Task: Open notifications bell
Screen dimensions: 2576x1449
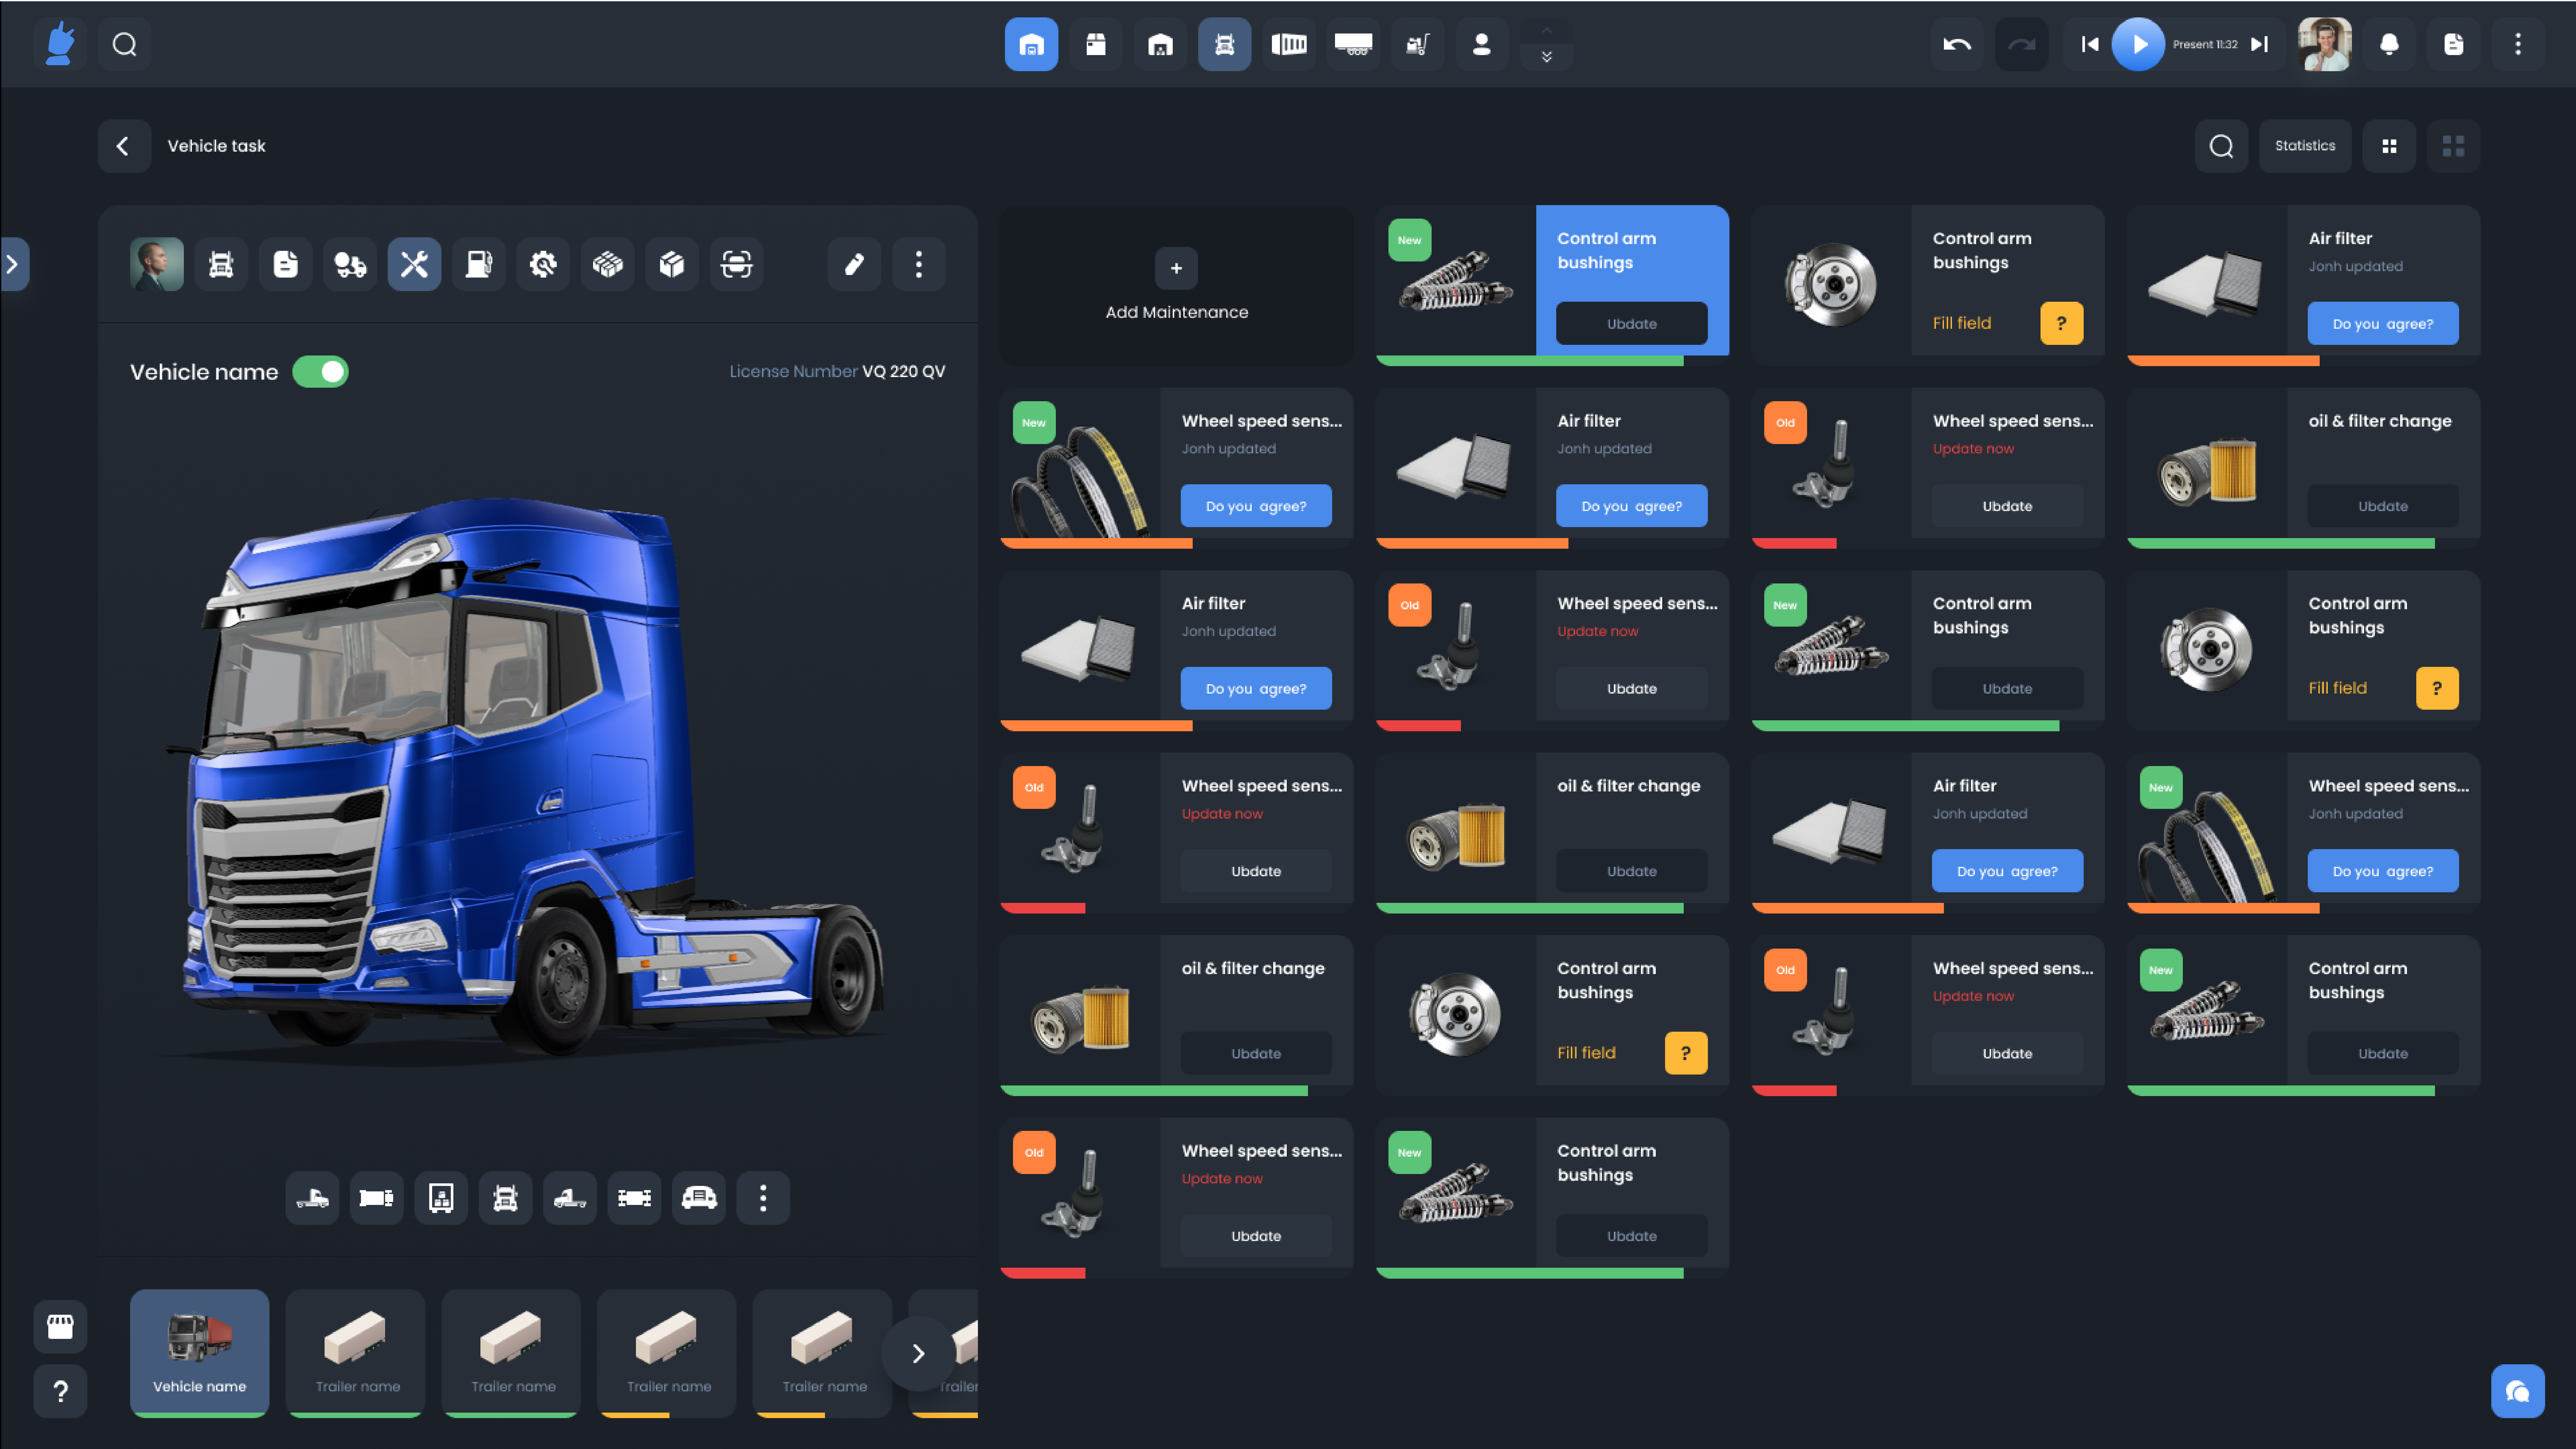Action: [2389, 44]
